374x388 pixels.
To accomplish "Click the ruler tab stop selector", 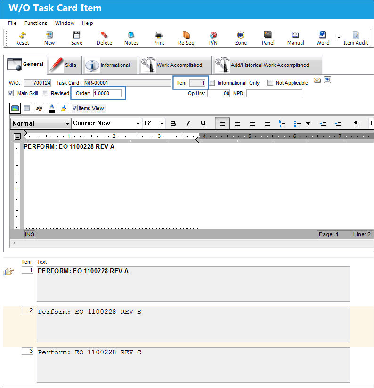I will 17,137.
